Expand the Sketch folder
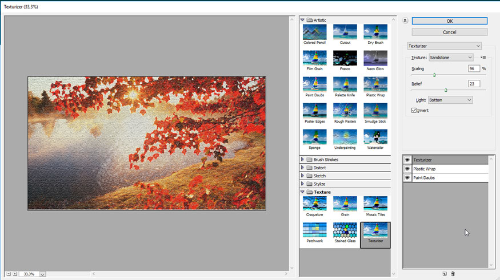 pyautogui.click(x=302, y=176)
